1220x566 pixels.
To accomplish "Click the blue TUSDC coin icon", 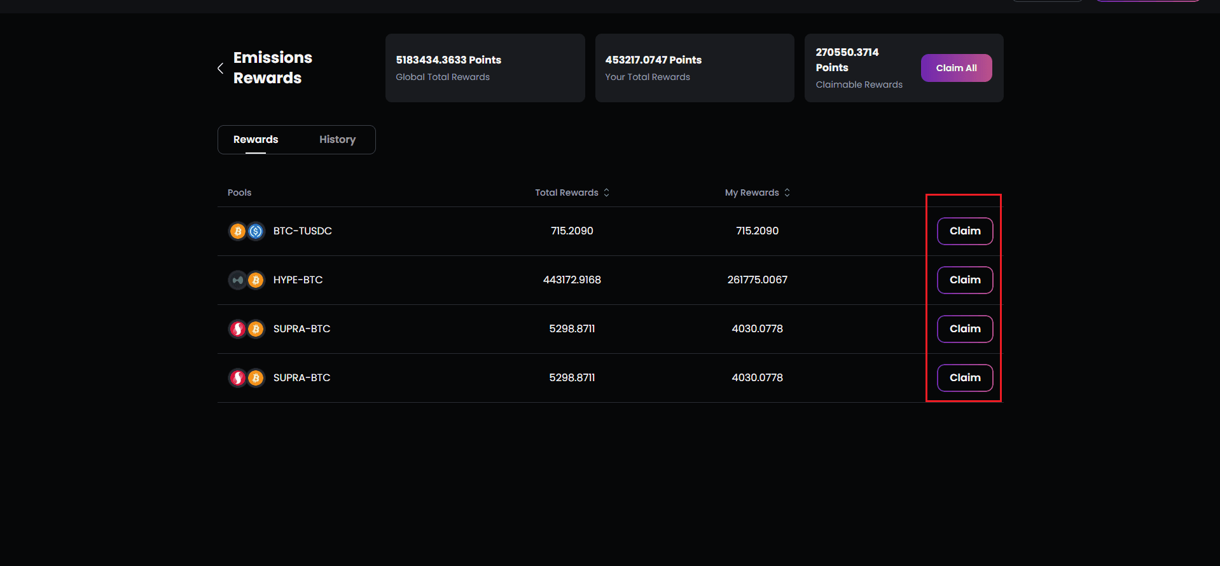I will (256, 231).
